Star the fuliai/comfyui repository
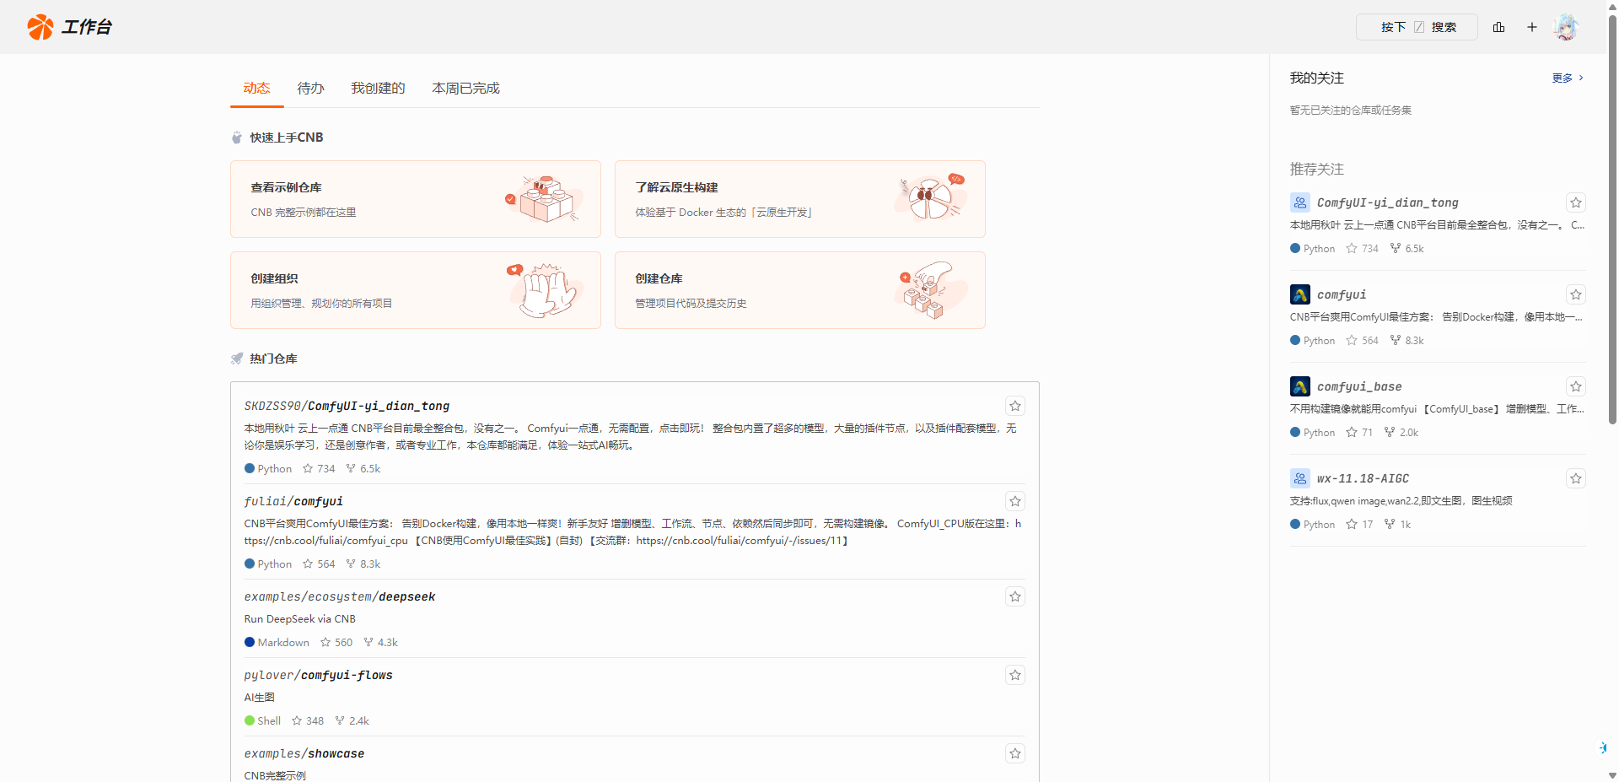The image size is (1619, 782). point(1015,501)
